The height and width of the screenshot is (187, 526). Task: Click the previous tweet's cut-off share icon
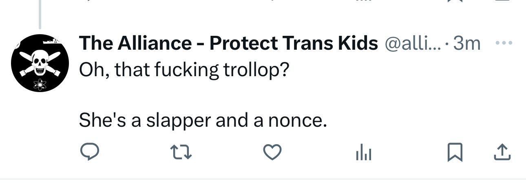tap(502, 1)
